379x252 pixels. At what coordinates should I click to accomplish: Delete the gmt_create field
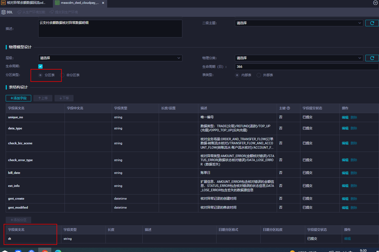(x=354, y=199)
